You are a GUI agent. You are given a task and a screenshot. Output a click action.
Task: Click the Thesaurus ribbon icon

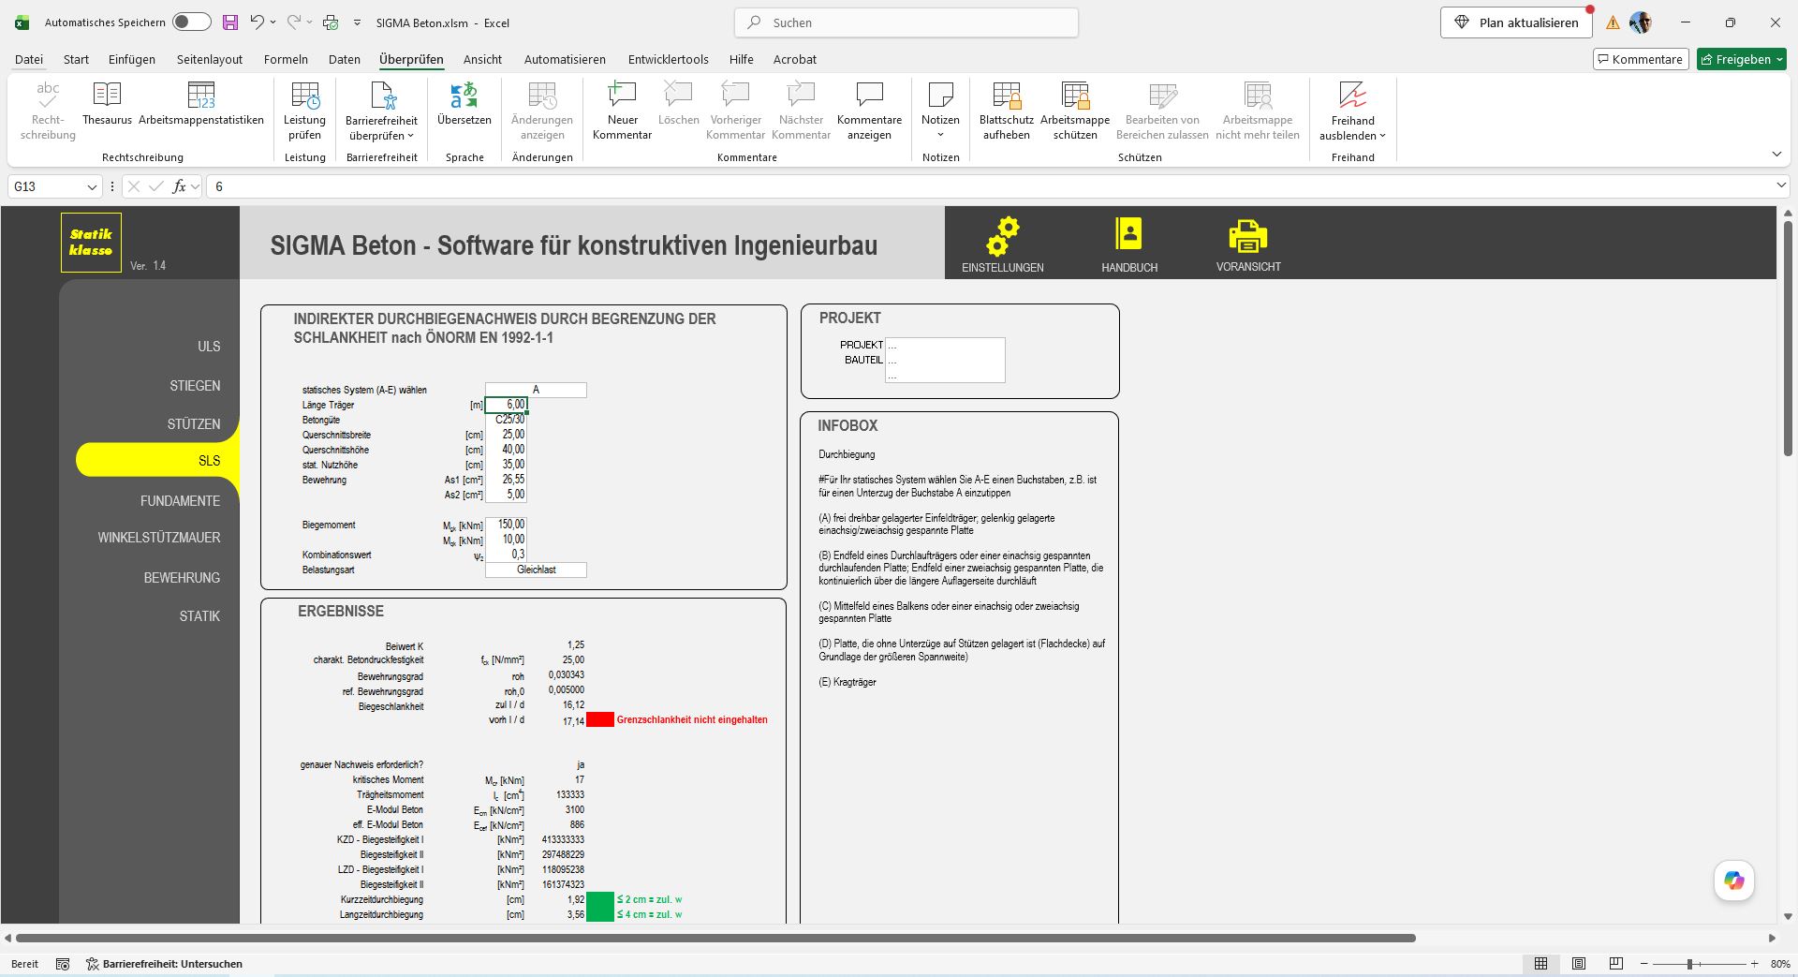(107, 104)
